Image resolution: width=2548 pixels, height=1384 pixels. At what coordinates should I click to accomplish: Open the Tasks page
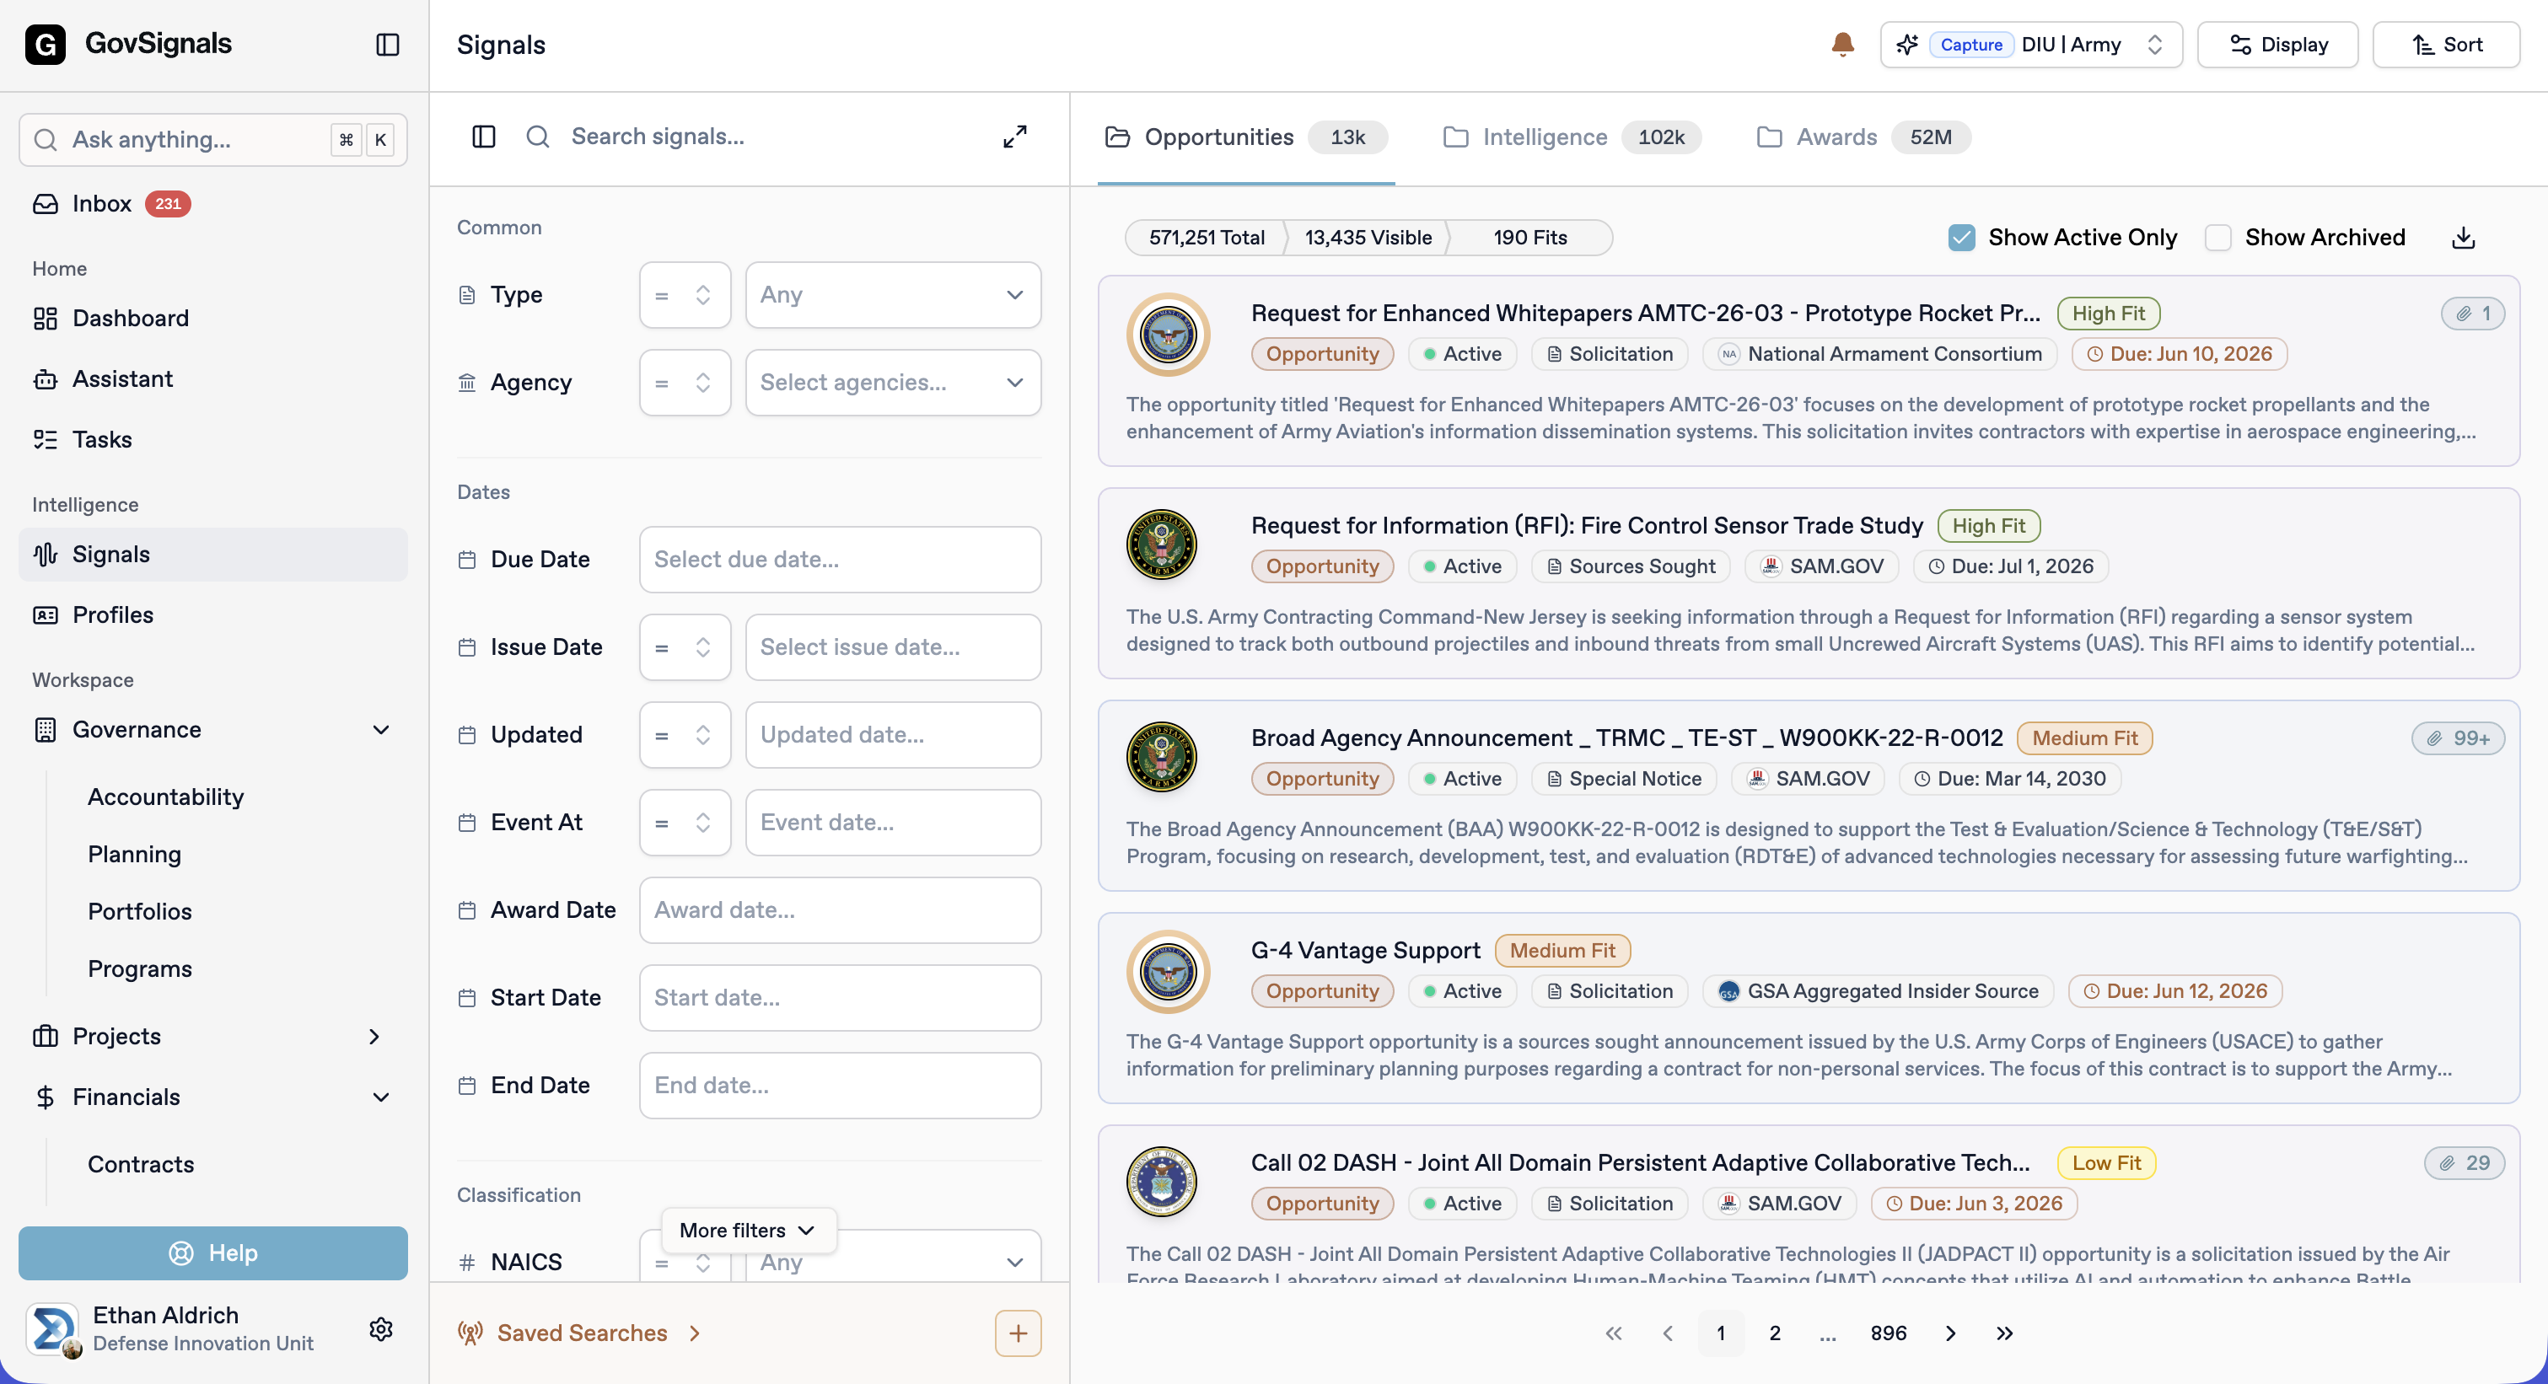point(212,439)
